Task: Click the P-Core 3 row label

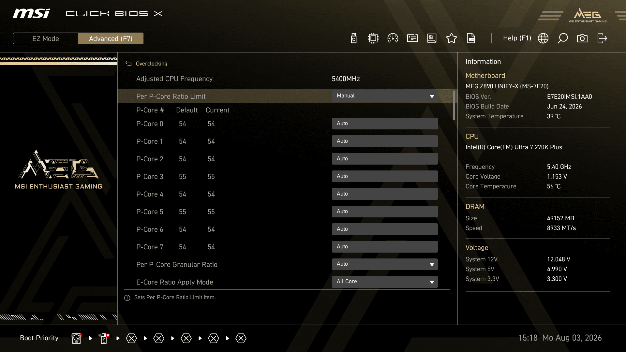Action: pos(150,177)
